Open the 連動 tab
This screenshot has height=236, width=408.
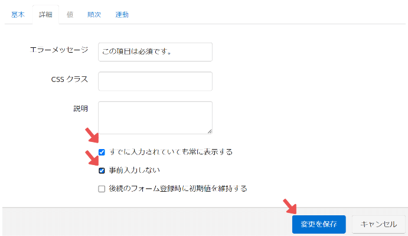coord(122,15)
